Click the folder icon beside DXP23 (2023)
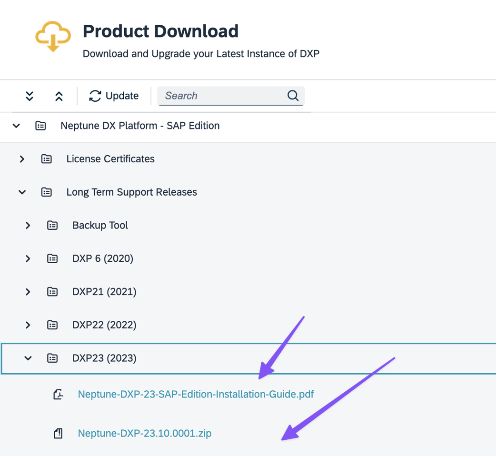This screenshot has width=496, height=456. (x=52, y=358)
